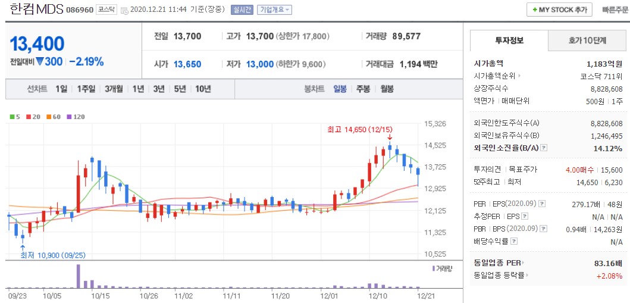The height and width of the screenshot is (303, 630).
Task: Click the green 5-day moving average legend
Action: coord(15,117)
